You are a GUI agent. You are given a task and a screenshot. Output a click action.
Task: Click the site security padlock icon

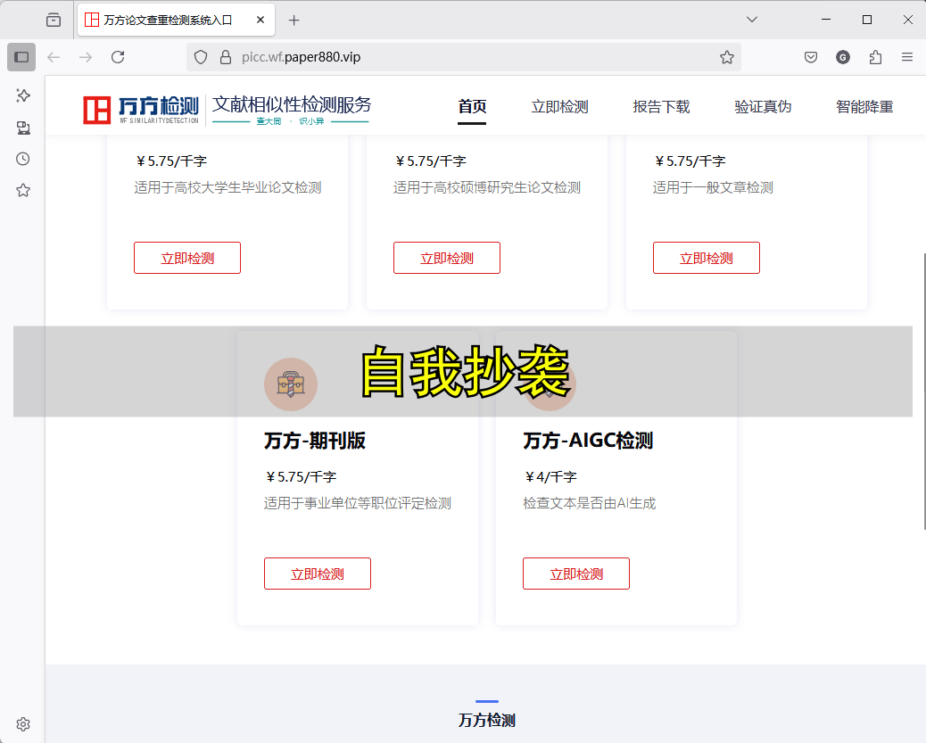(226, 57)
